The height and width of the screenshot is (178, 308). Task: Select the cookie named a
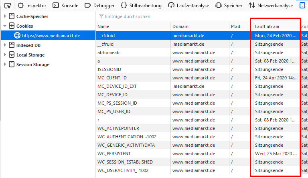(x=202, y=61)
